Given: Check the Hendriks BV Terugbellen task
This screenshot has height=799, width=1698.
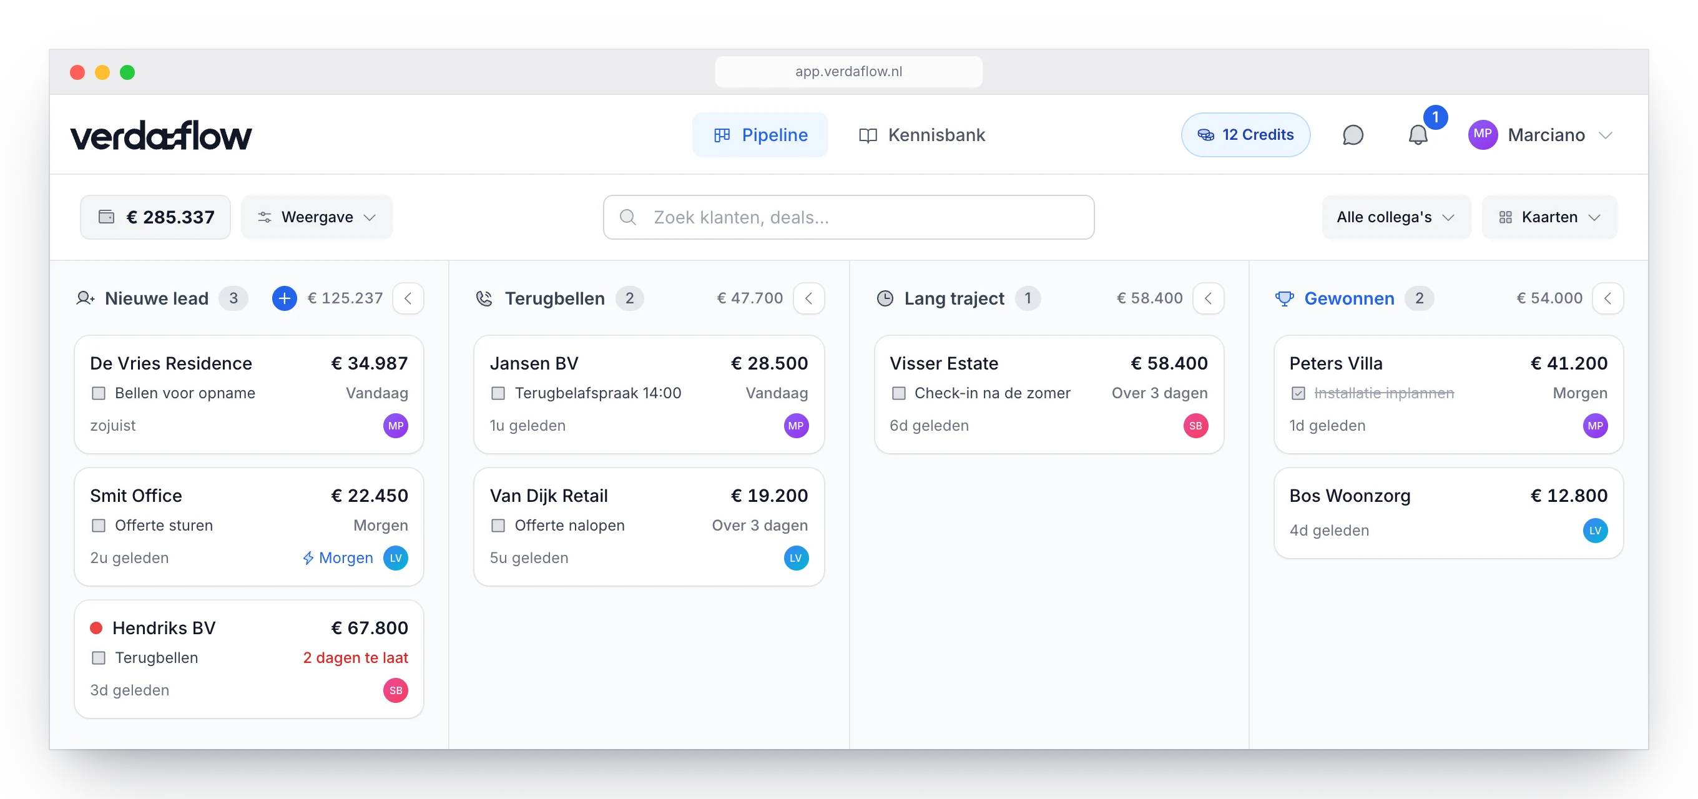Looking at the screenshot, I should (99, 658).
